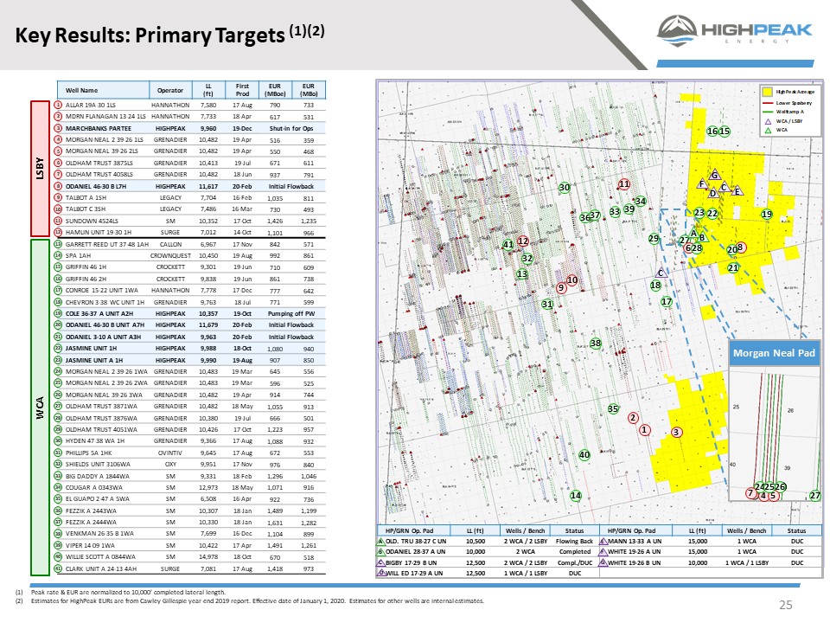The height and width of the screenshot is (623, 830).
Task: Select the BIGBY 17-29 B UN pad name
Action: tap(412, 562)
